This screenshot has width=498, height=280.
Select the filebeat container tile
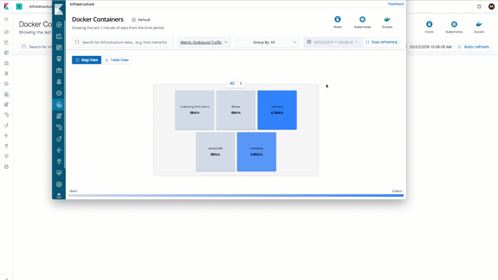[236, 110]
